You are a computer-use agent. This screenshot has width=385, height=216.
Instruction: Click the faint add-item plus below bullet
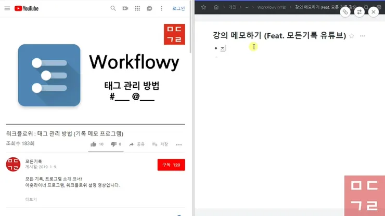216,57
